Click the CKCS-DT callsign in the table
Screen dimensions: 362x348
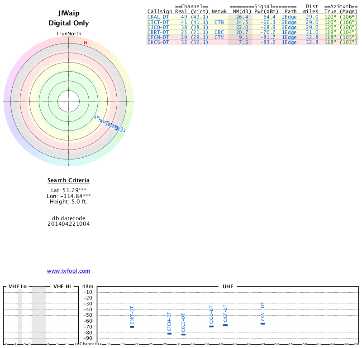[x=158, y=42]
